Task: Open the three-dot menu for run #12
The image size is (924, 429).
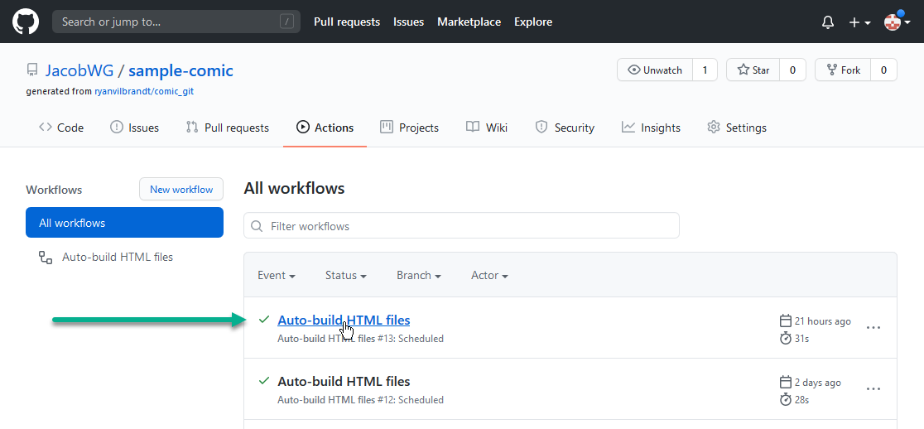Action: click(873, 389)
